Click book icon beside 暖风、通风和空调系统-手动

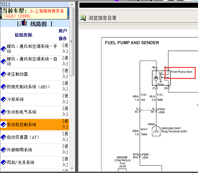tap(4, 49)
